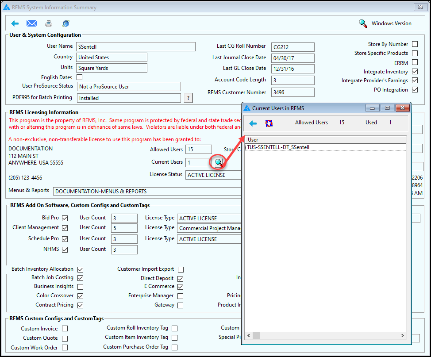
Task: Maximize the Current Users in RFMS window
Action: pyautogui.click(x=387, y=108)
